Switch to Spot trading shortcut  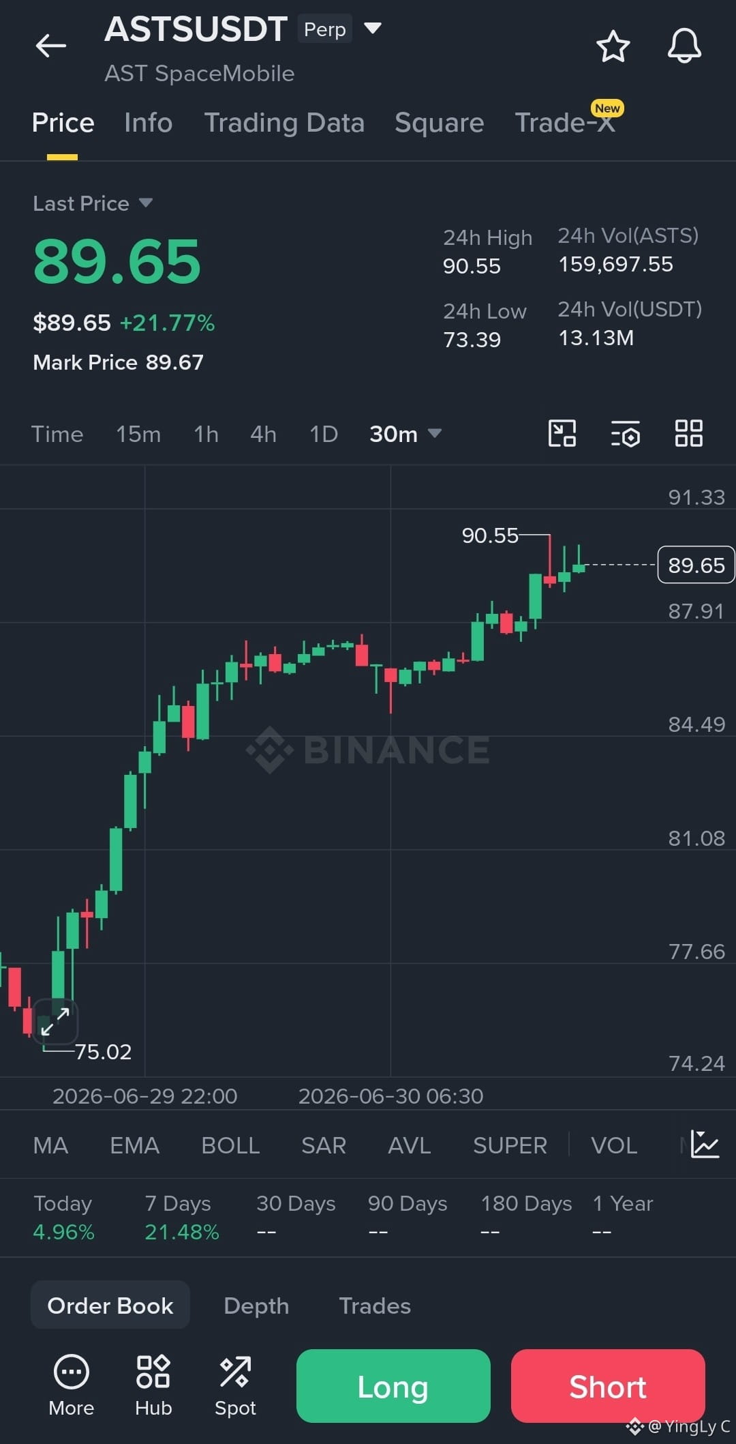pyautogui.click(x=235, y=1385)
